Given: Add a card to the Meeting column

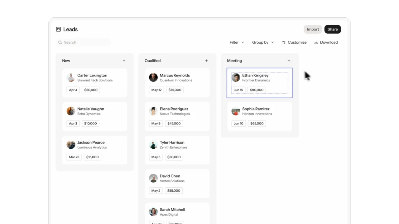Looking at the screenshot, I should (x=289, y=61).
